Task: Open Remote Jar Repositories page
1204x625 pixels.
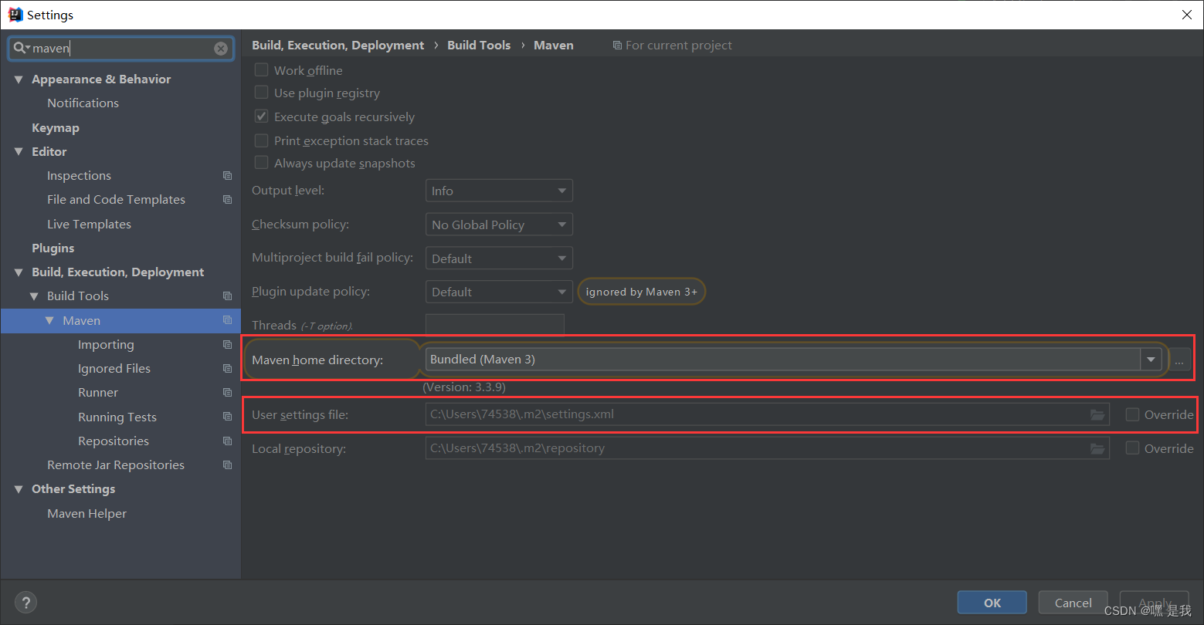Action: (116, 465)
